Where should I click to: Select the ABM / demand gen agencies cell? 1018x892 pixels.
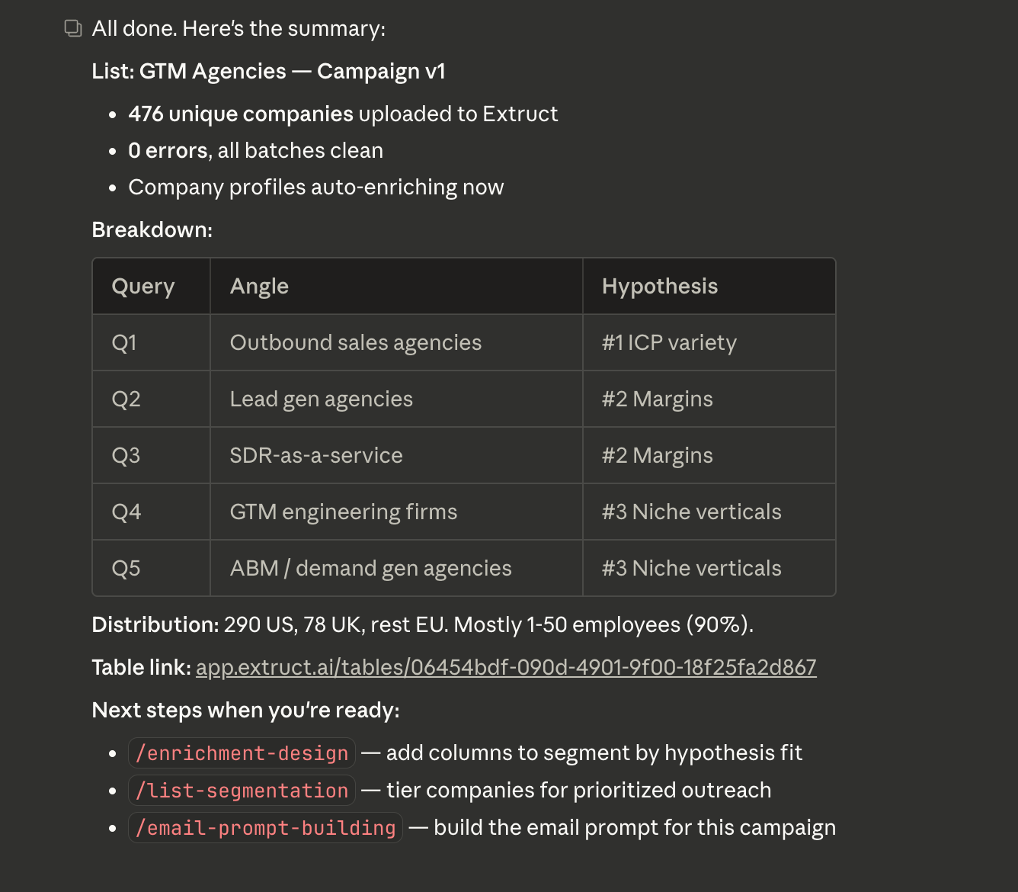370,569
